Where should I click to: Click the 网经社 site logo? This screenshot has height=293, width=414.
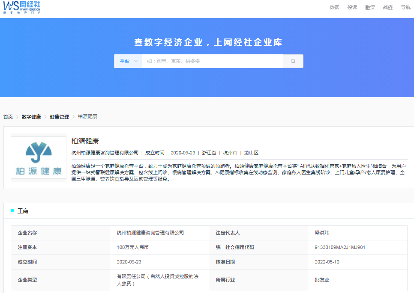click(22, 7)
